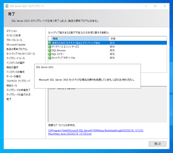Click the SQL Server 2022 processing dialog message
173x153 pixels.
[86, 80]
